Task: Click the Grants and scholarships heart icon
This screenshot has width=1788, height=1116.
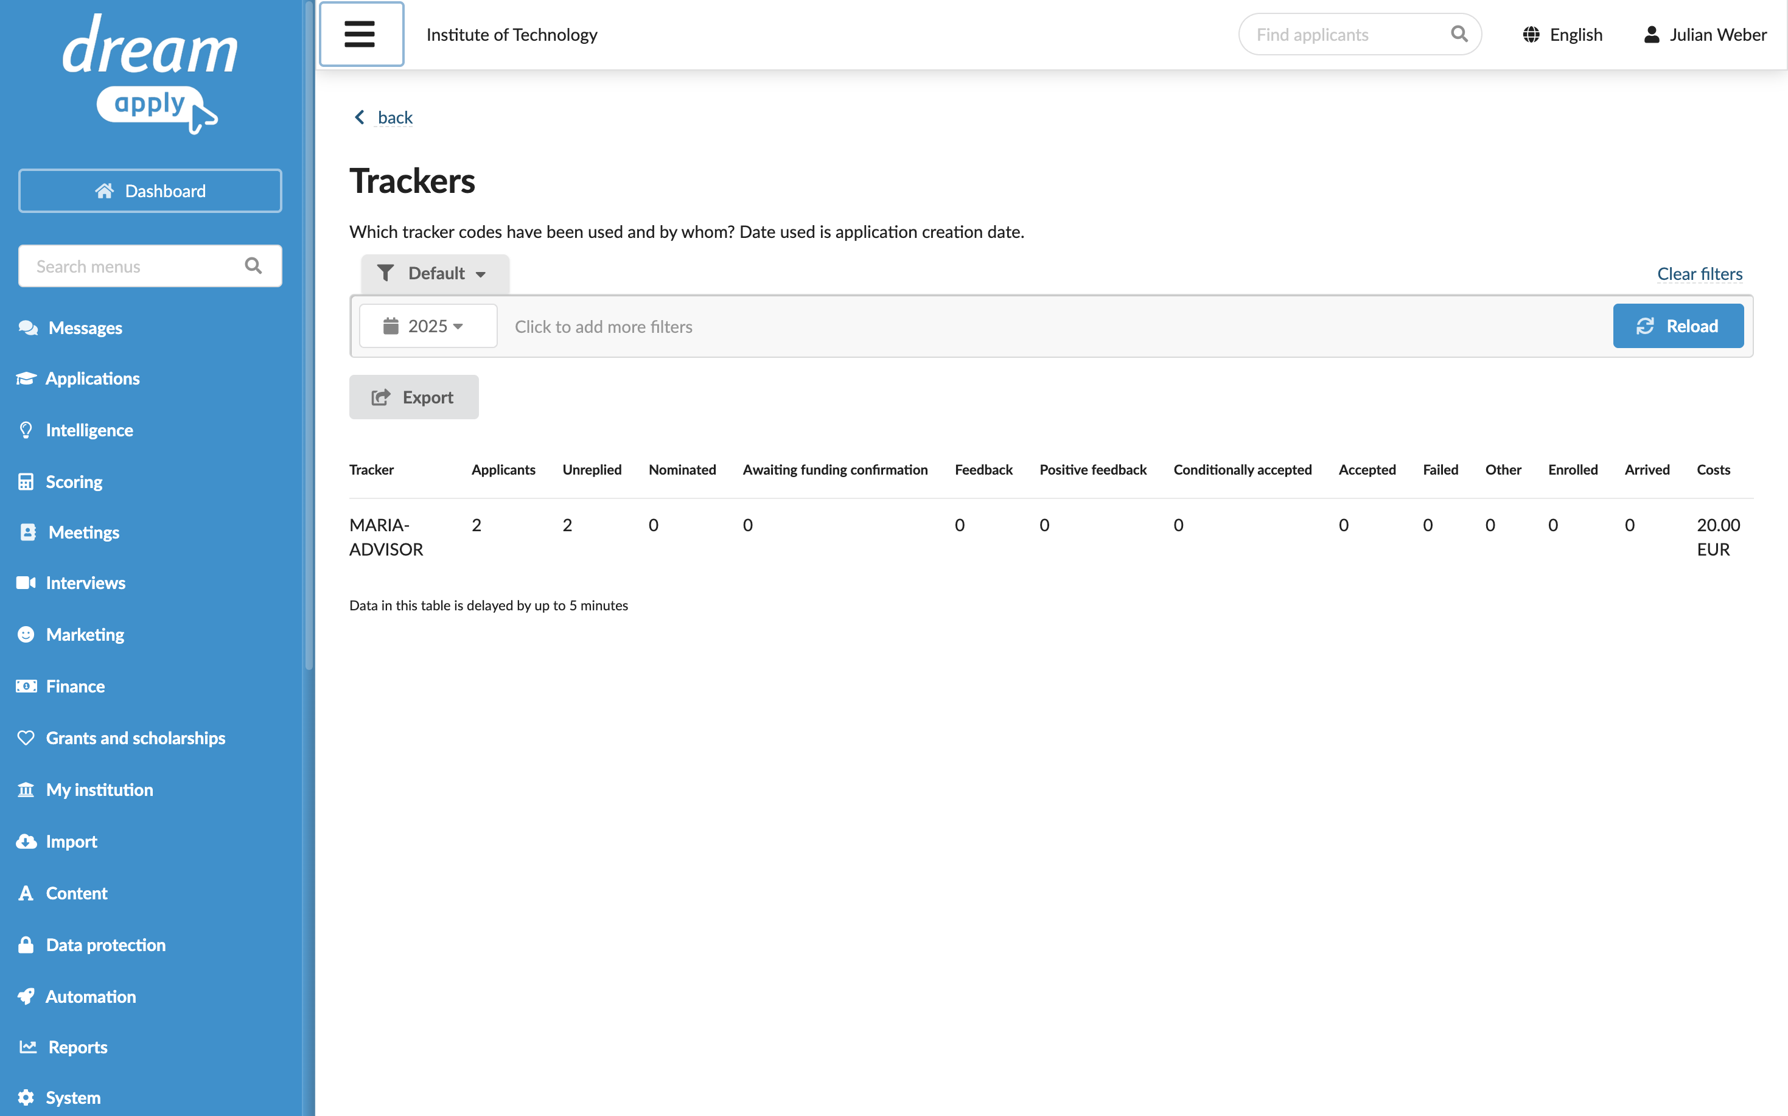Action: [x=26, y=738]
